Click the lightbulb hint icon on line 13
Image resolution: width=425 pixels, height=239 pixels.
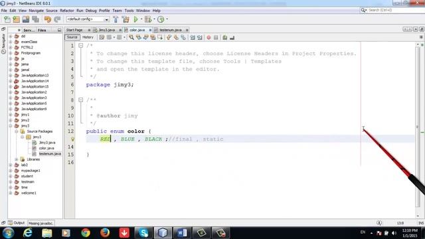click(x=72, y=139)
